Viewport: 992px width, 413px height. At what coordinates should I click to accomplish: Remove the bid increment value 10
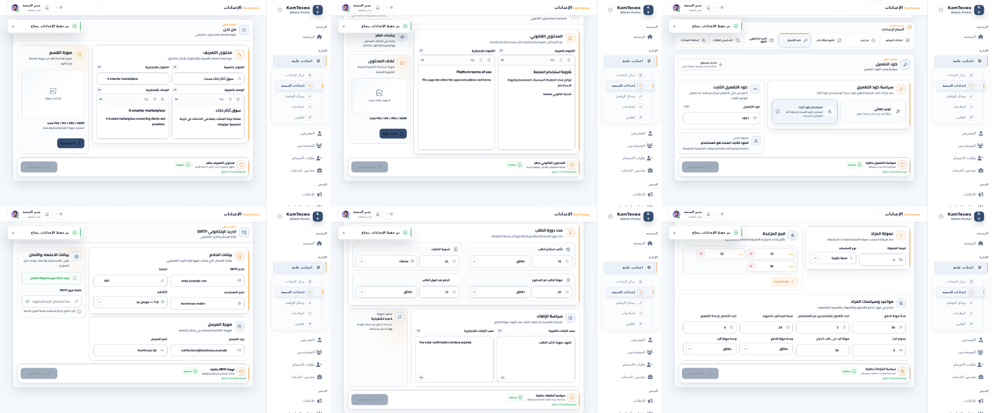point(752,254)
